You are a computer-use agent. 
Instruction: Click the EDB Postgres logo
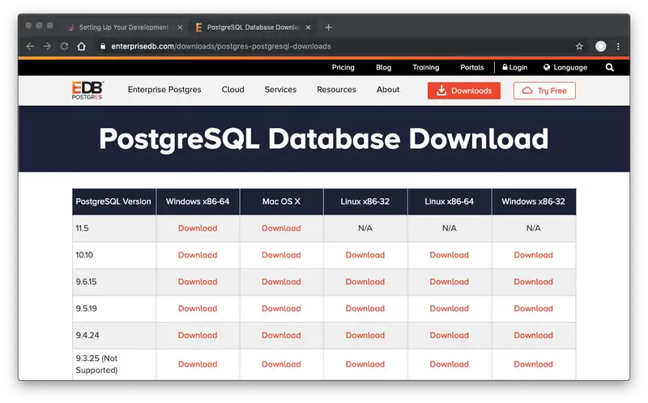click(x=89, y=90)
